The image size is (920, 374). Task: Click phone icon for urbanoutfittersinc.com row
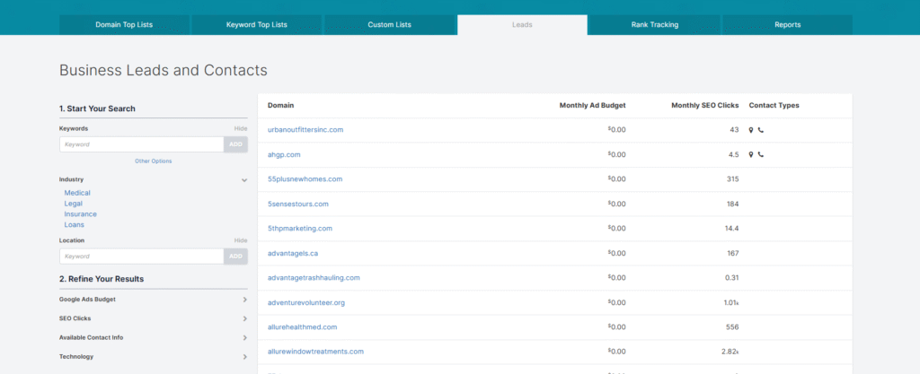click(761, 130)
